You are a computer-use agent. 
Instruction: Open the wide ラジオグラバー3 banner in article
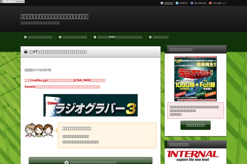point(91,105)
